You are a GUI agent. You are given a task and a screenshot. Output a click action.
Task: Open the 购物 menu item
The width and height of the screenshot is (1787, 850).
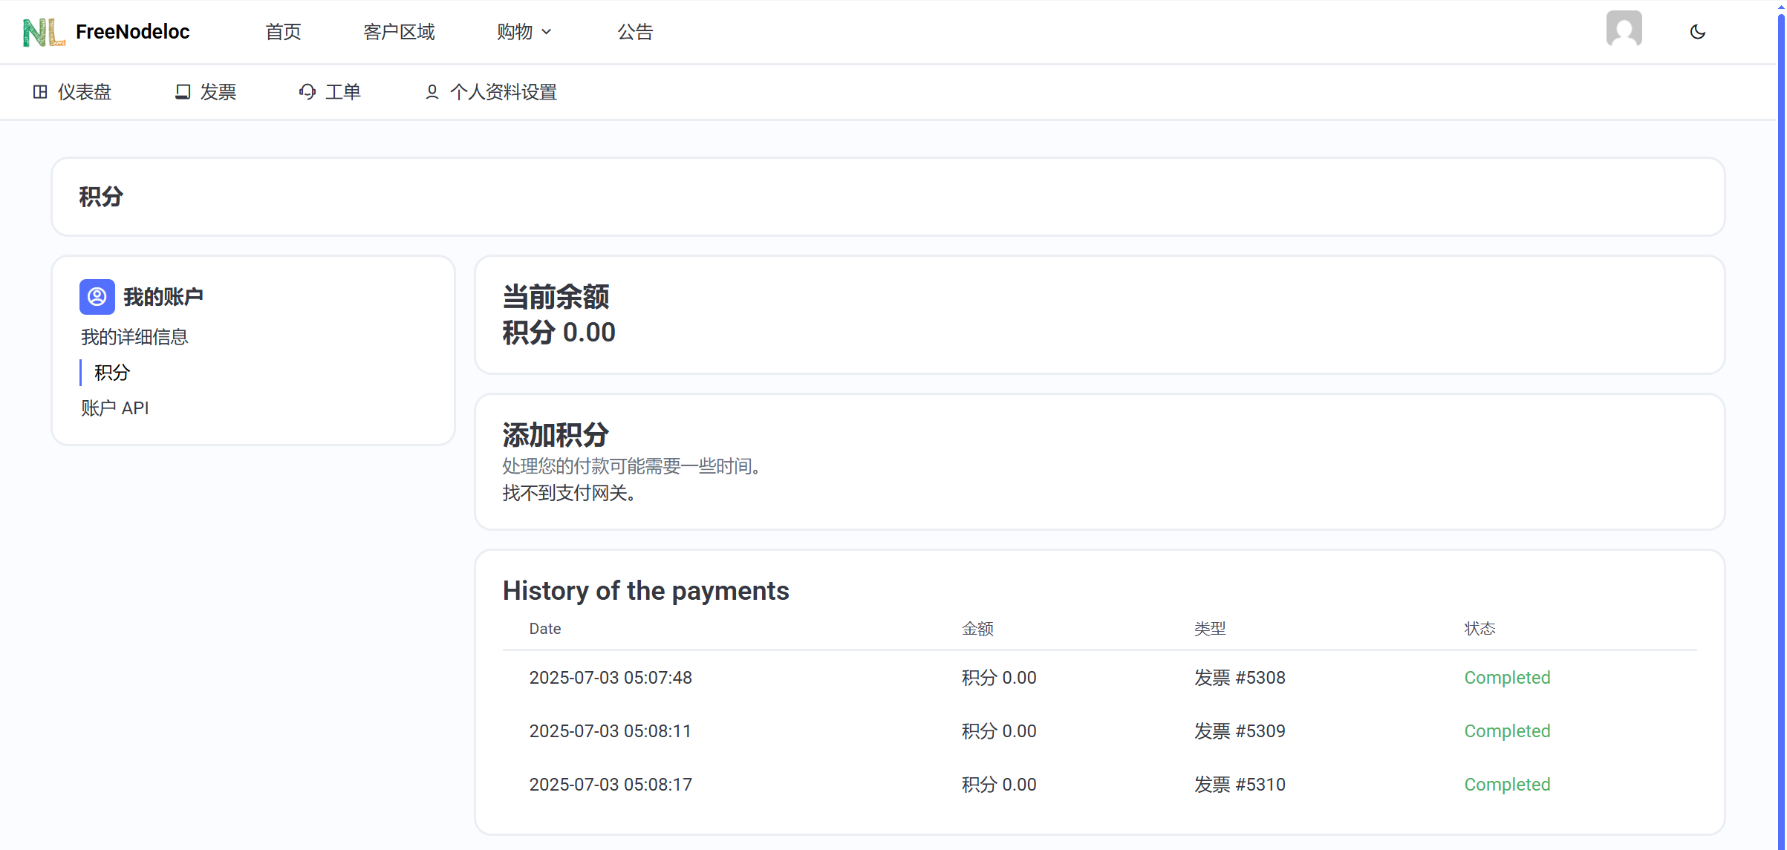click(x=515, y=32)
